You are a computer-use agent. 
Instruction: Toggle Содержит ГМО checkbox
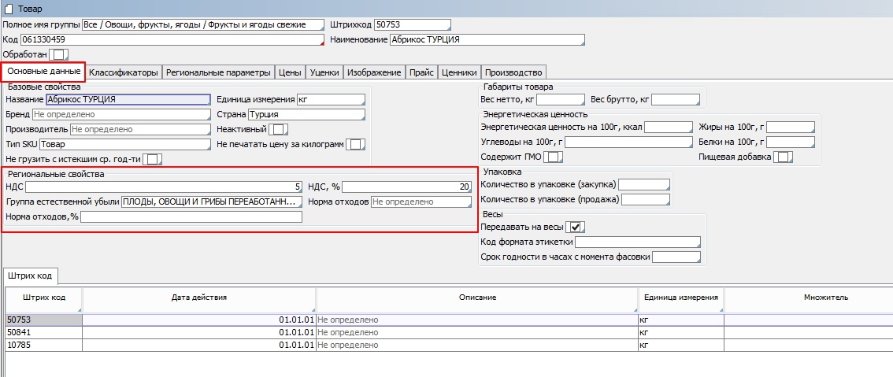coord(554,157)
